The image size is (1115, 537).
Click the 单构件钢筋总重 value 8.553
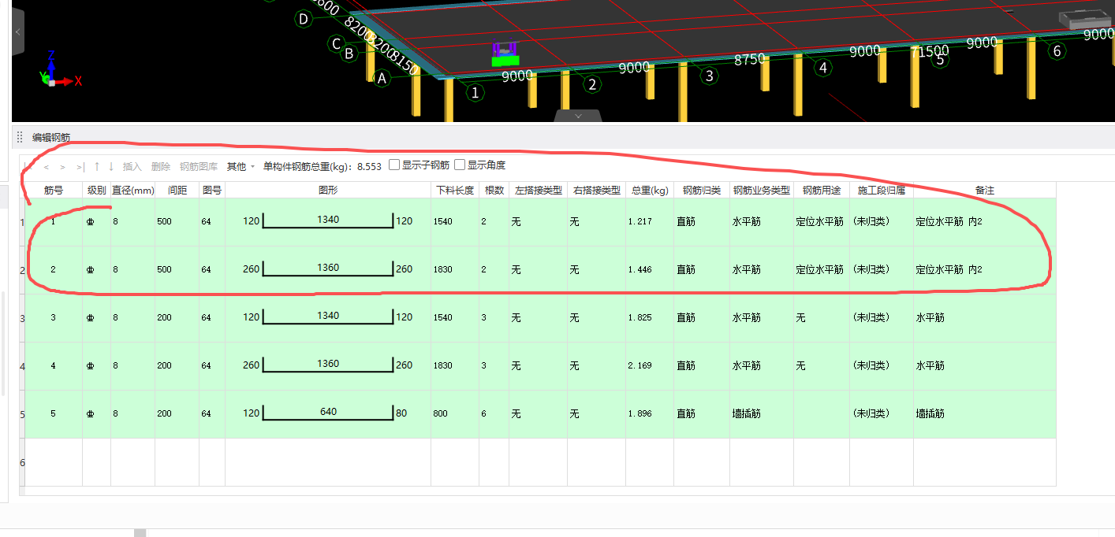[370, 165]
